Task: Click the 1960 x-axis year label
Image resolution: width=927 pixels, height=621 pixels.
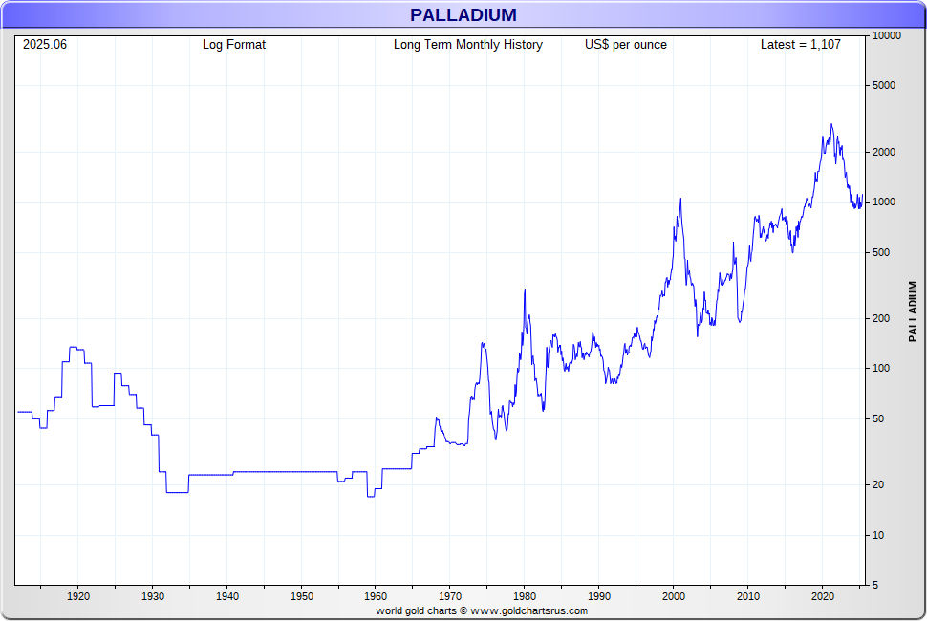Action: click(376, 597)
